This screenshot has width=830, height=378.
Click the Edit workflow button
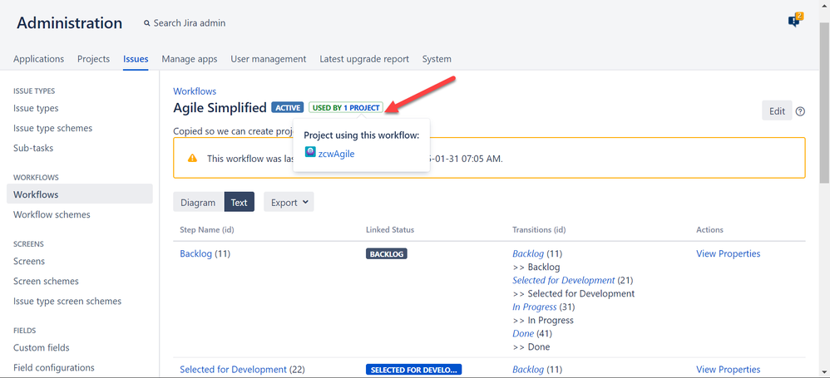[777, 111]
